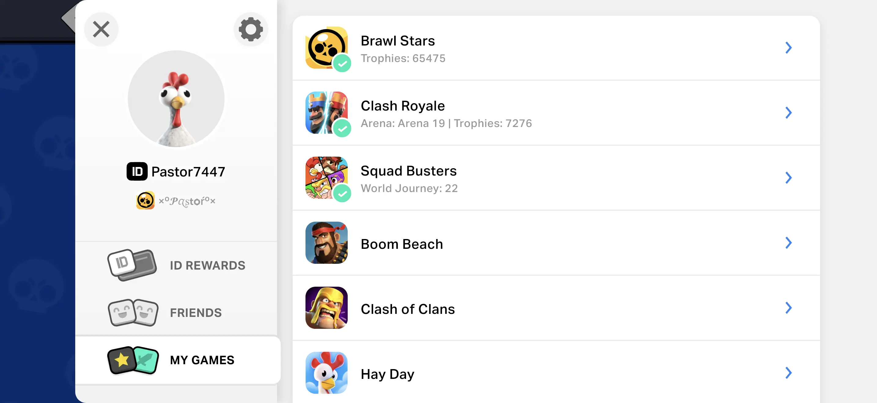The height and width of the screenshot is (403, 877).
Task: Click the Hay Day game icon
Action: click(326, 373)
